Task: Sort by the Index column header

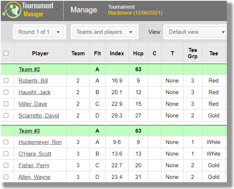Action: 117,53
